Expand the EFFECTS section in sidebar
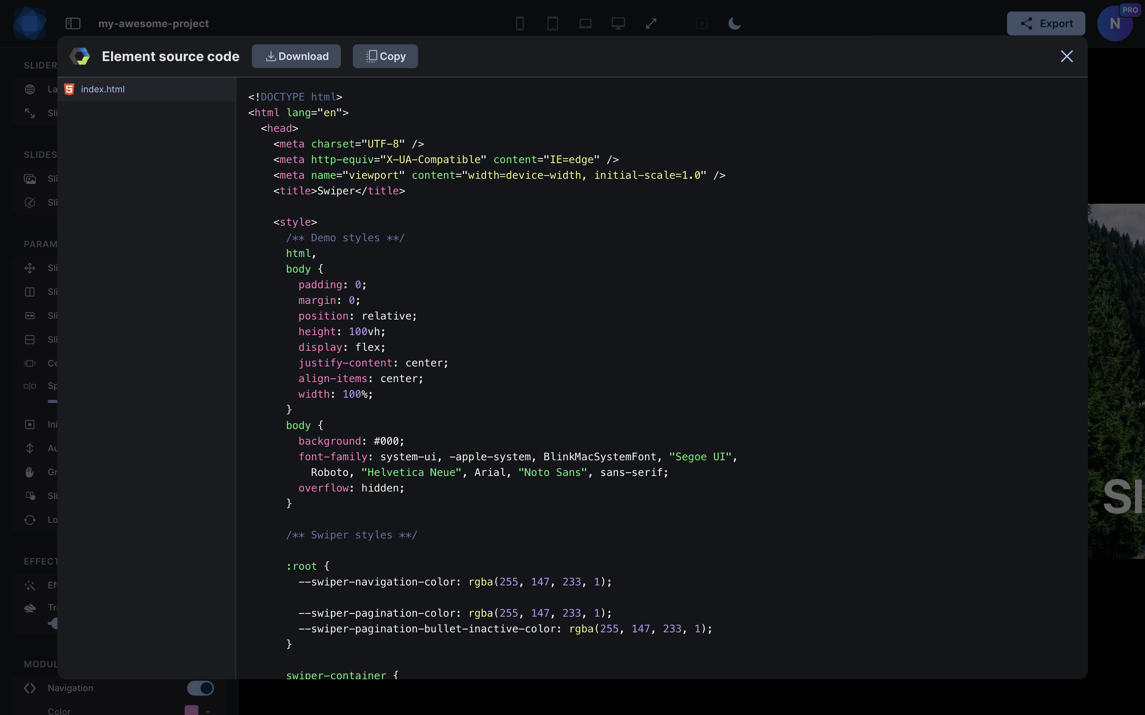1145x715 pixels. pos(44,561)
